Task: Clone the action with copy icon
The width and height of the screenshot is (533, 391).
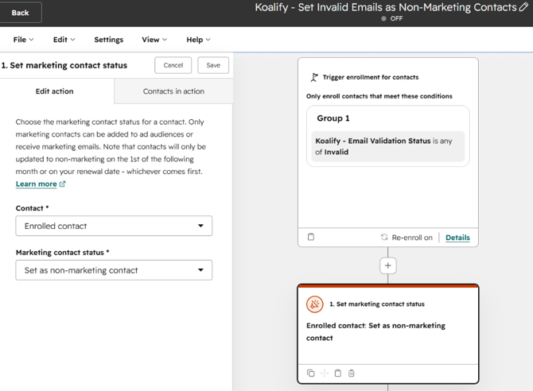Action: (x=311, y=373)
